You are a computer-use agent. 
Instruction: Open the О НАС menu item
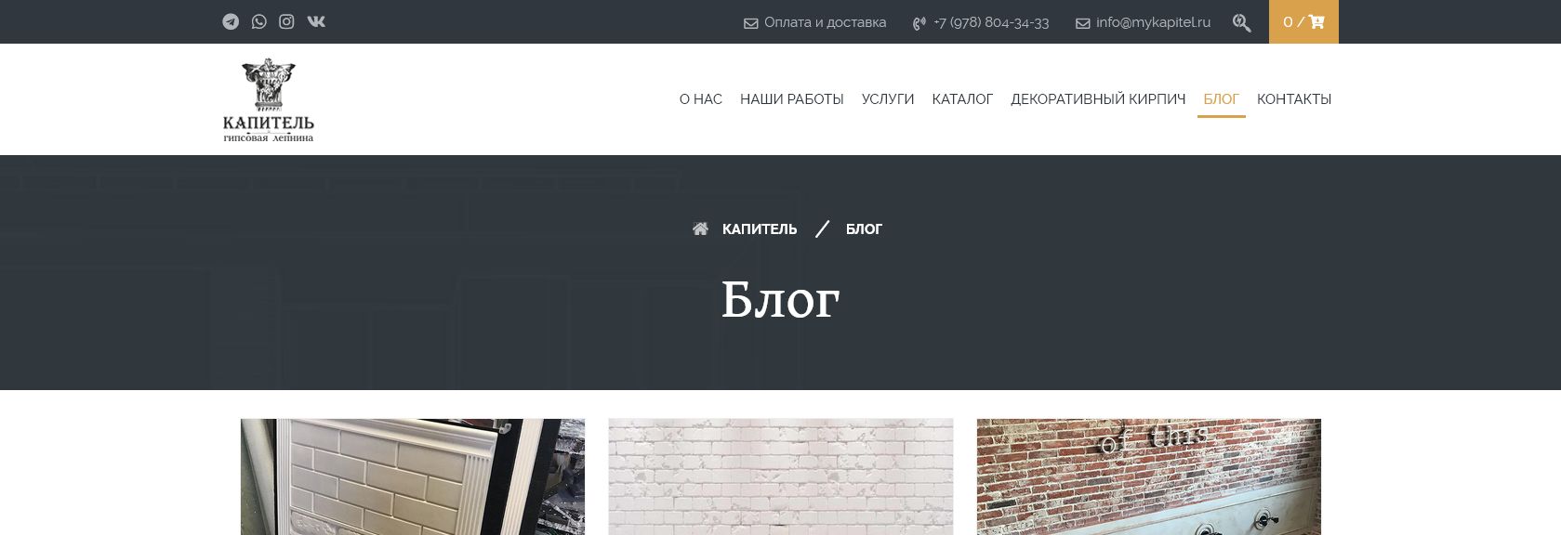point(701,99)
